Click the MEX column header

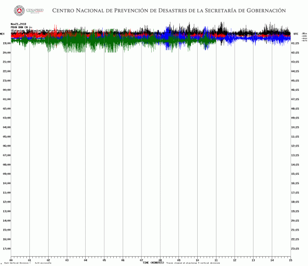3,34
